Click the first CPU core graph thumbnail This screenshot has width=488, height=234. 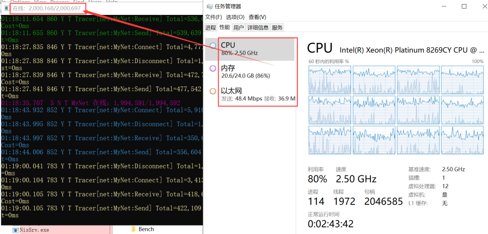click(x=329, y=79)
